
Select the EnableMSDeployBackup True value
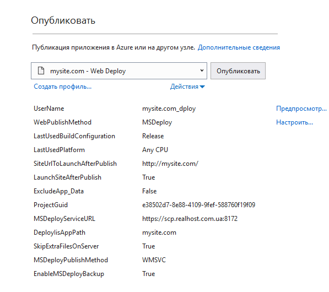click(149, 274)
